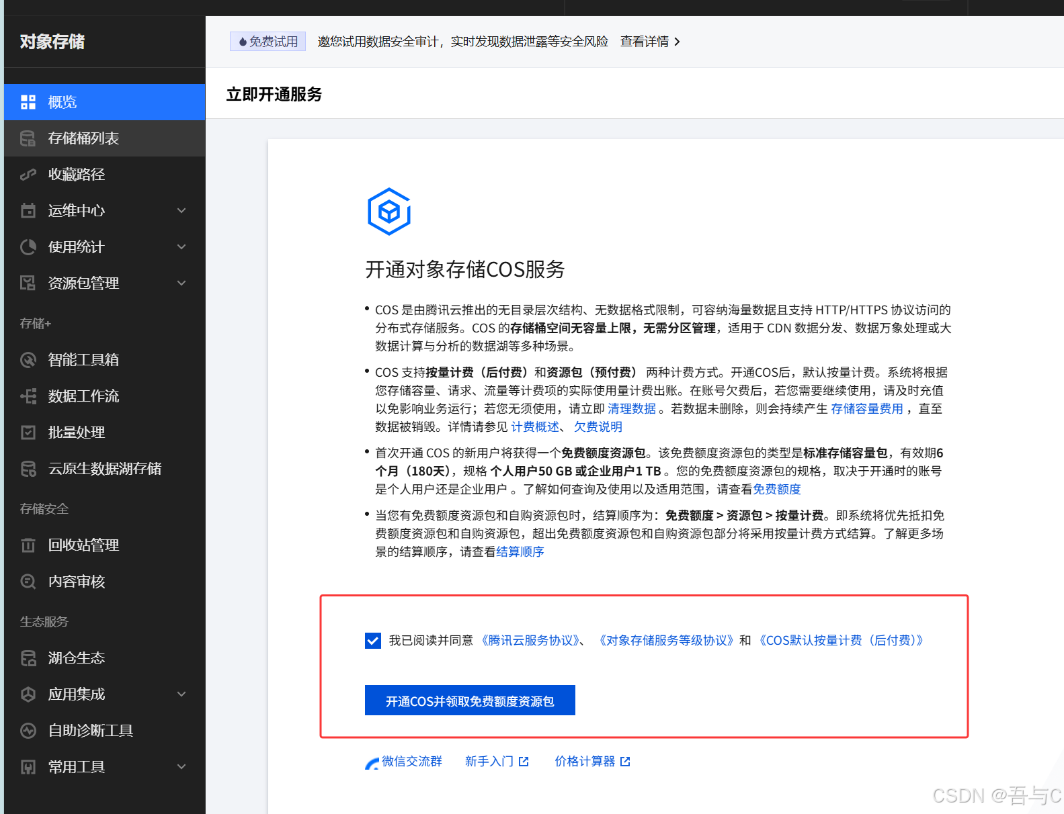Open the 新手入门 link
This screenshot has width=1064, height=814.
click(x=489, y=762)
